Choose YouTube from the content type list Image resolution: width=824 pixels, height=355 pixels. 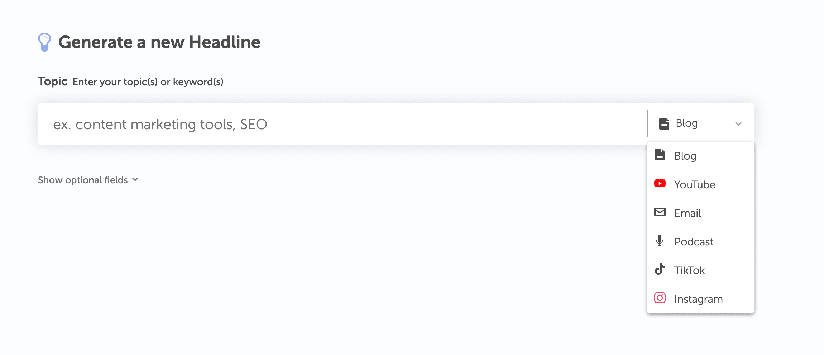[695, 185]
